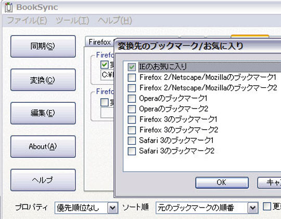Expand the プロパティ priority dropdown arrow
This screenshot has width=281, height=219.
(x=112, y=208)
